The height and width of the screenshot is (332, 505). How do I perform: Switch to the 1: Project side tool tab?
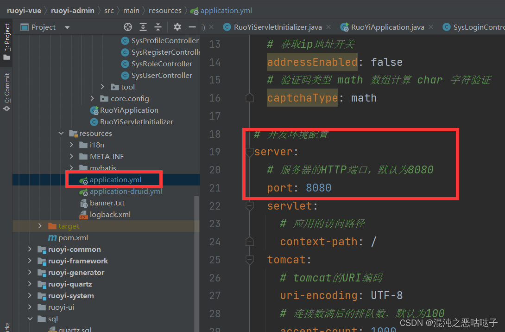pos(6,42)
